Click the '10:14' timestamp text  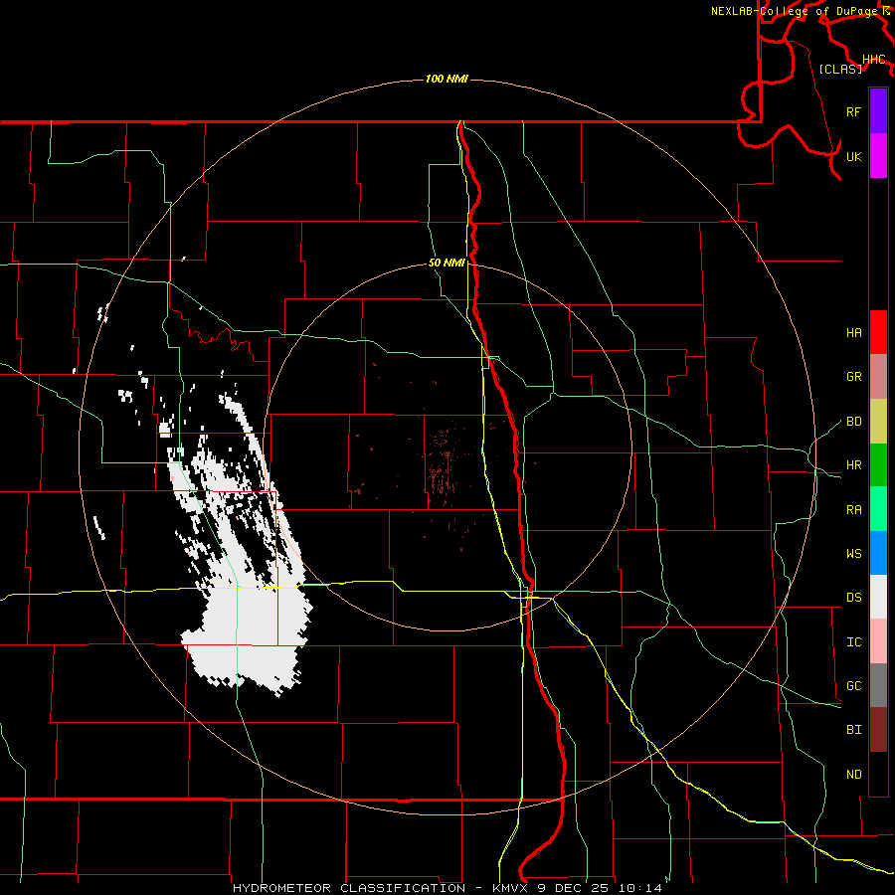[640, 888]
